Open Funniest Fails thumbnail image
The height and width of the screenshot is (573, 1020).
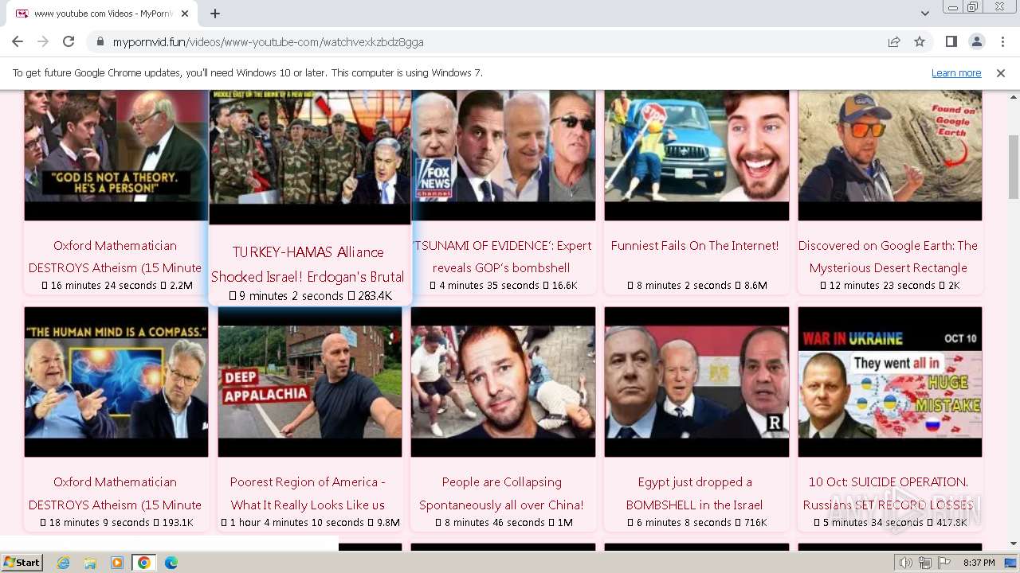pyautogui.click(x=696, y=155)
